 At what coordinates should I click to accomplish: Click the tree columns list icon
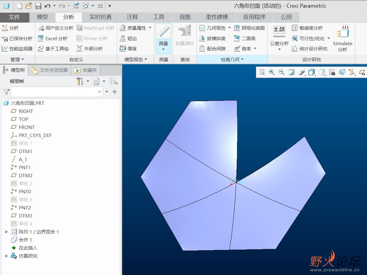pos(96,81)
